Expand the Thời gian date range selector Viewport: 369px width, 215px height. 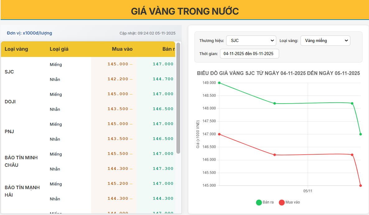(x=249, y=54)
